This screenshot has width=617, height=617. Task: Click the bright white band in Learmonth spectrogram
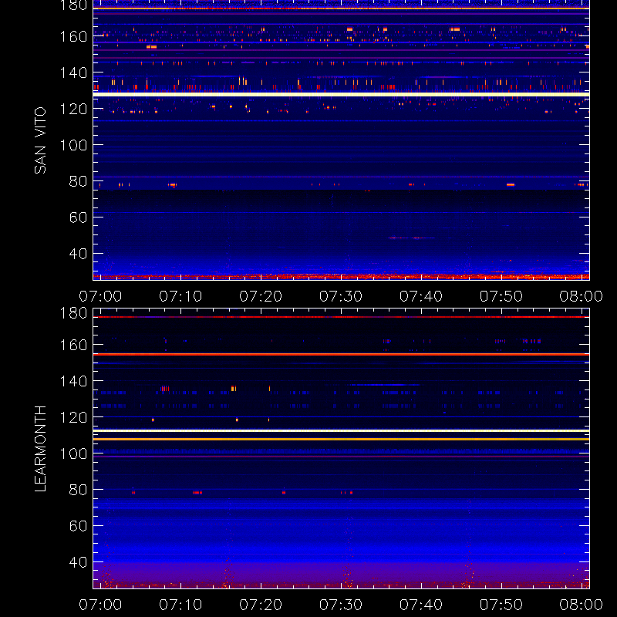pyautogui.click(x=341, y=431)
